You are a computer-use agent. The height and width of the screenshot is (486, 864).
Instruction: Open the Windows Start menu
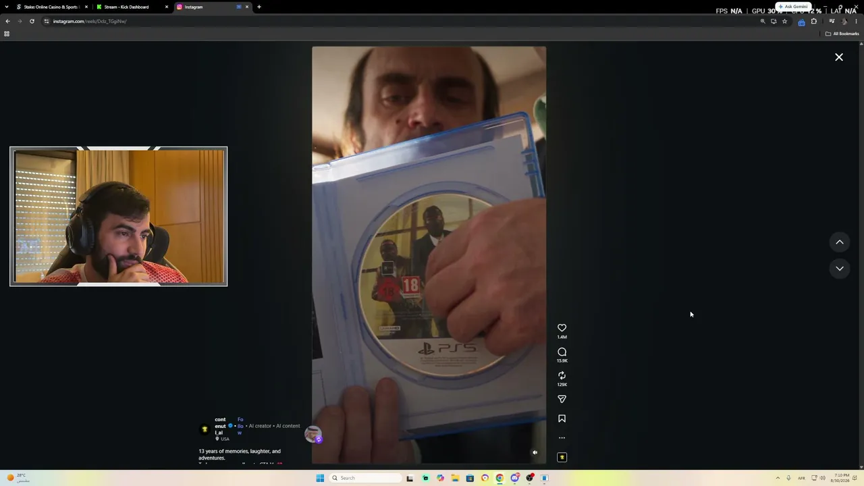click(320, 478)
